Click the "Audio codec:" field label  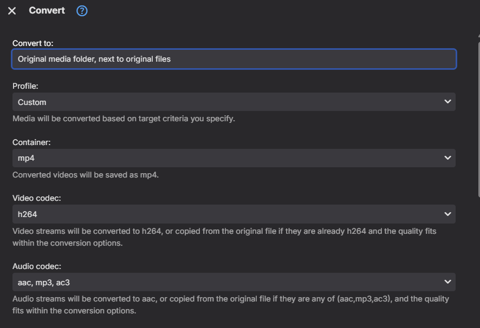click(37, 266)
